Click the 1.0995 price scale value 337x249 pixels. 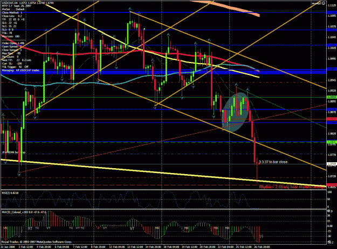coord(332,59)
